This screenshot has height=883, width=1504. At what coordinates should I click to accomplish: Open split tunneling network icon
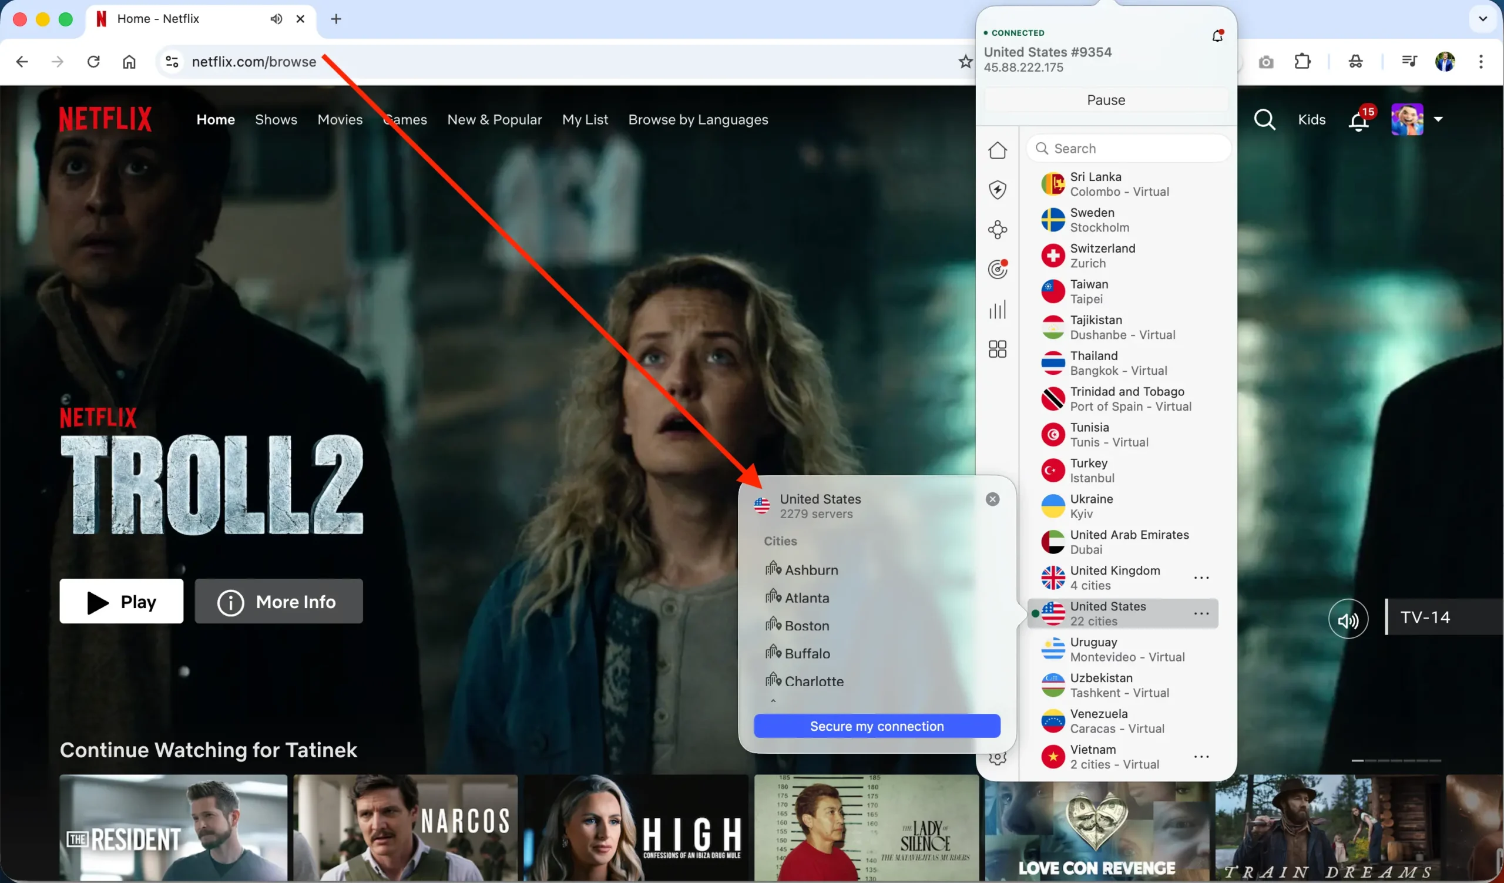point(998,229)
